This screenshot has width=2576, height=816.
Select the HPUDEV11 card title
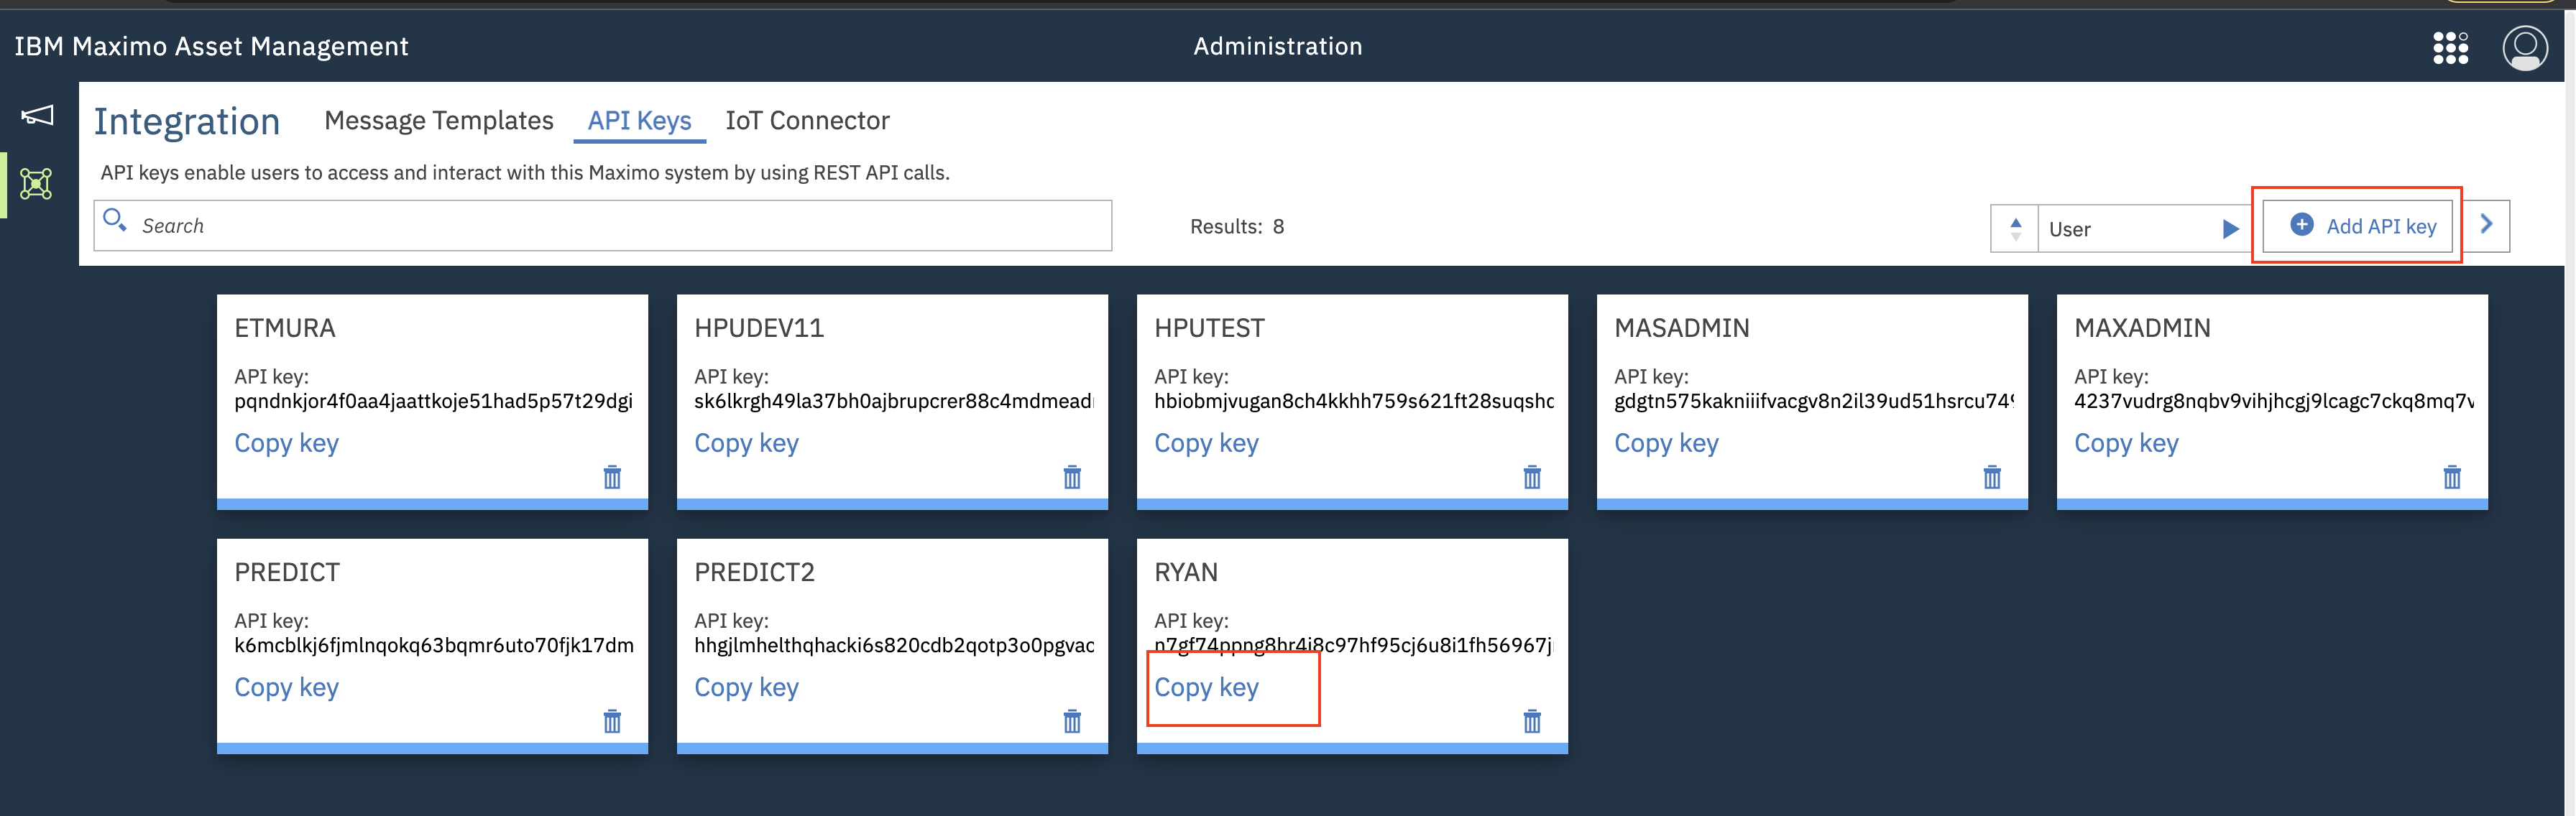pos(759,328)
